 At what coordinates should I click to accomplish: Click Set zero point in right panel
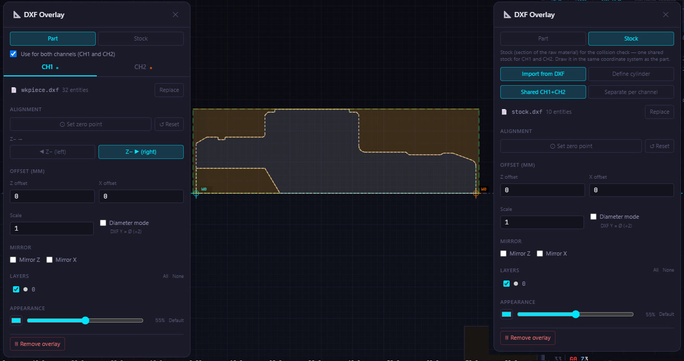pos(571,146)
